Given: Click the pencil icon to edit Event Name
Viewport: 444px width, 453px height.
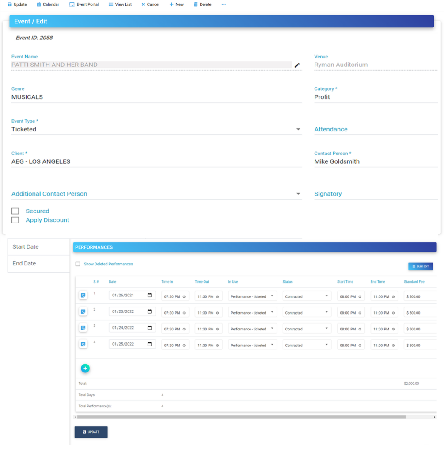Looking at the screenshot, I should [x=297, y=65].
